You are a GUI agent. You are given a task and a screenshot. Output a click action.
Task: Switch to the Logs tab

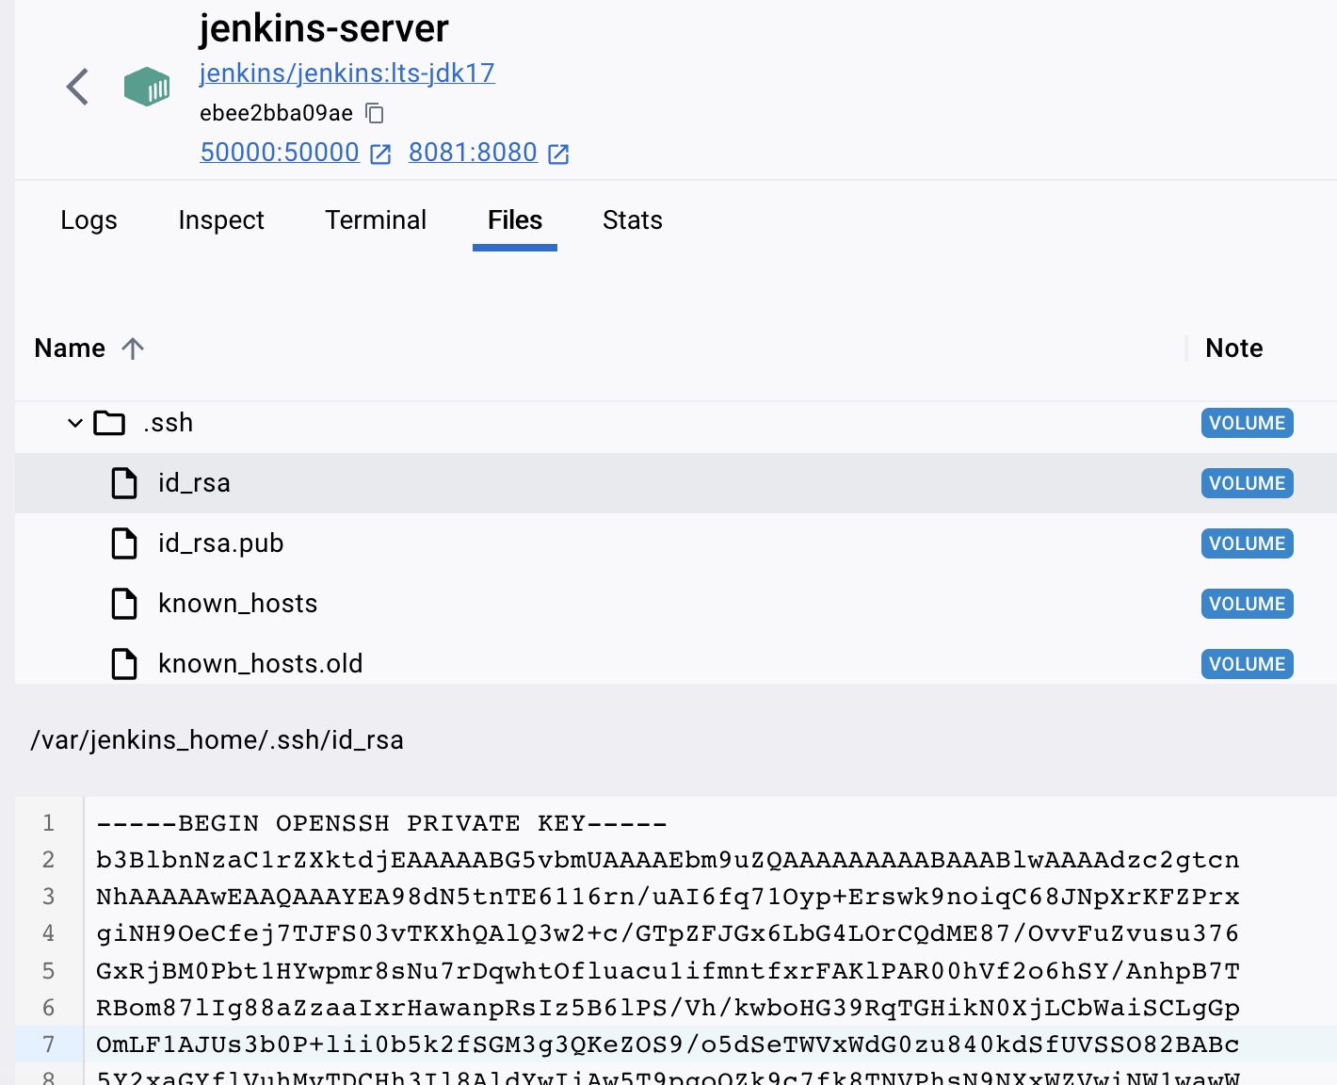click(x=89, y=220)
